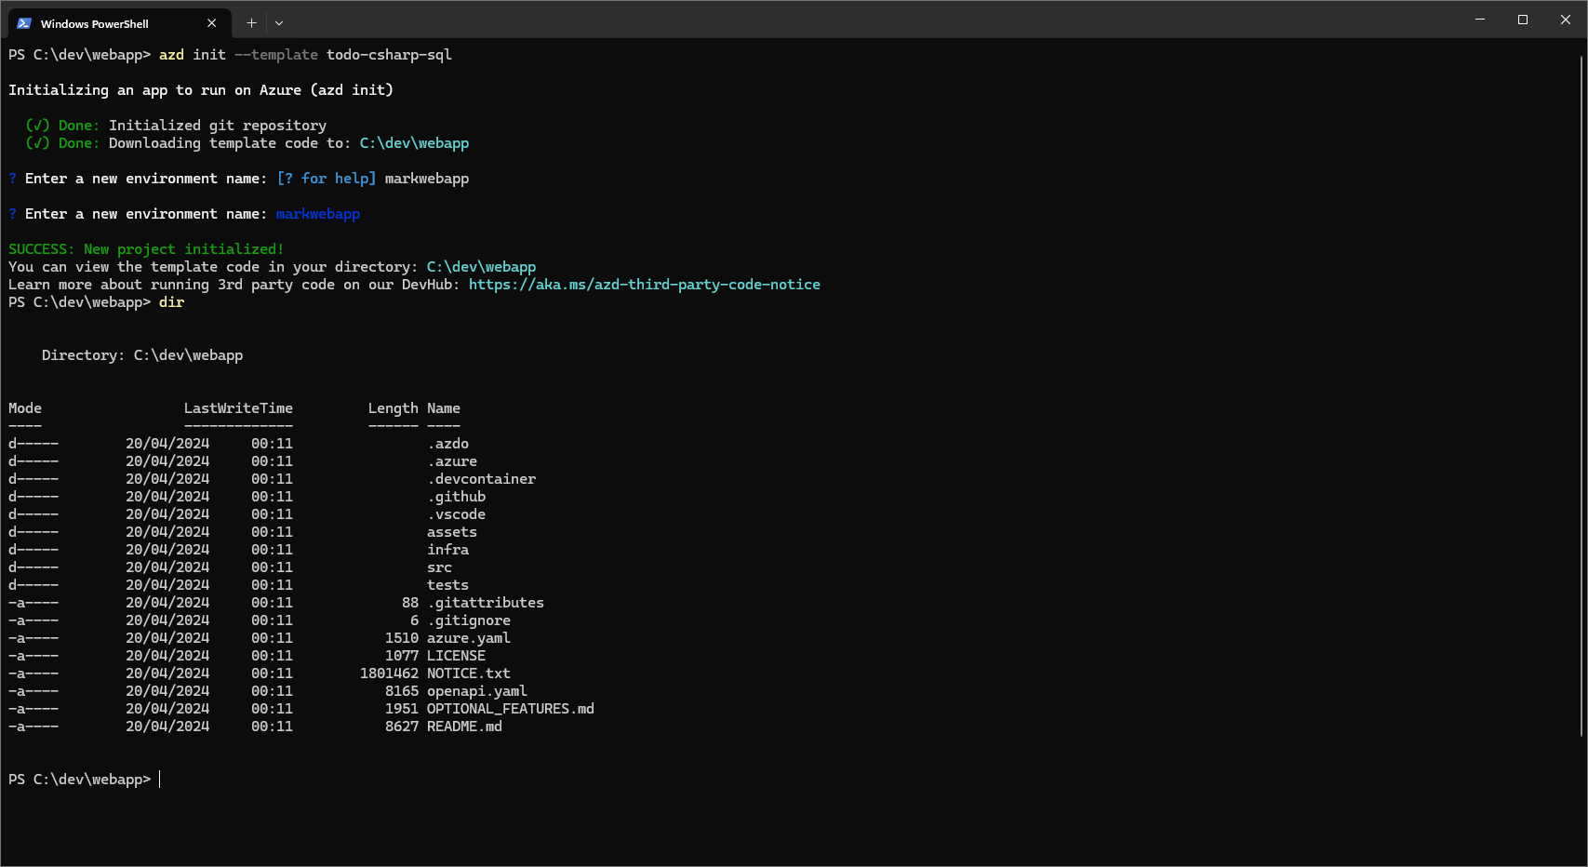Viewport: 1588px width, 867px height.
Task: Minimize the terminal window
Action: [x=1480, y=20]
